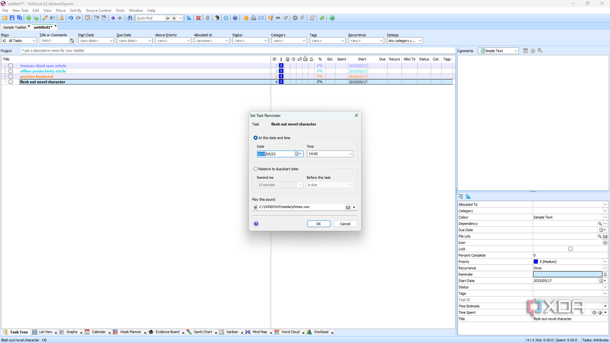Click Cancel in Set Task Reminder dialog
The width and height of the screenshot is (610, 343).
[x=345, y=224]
